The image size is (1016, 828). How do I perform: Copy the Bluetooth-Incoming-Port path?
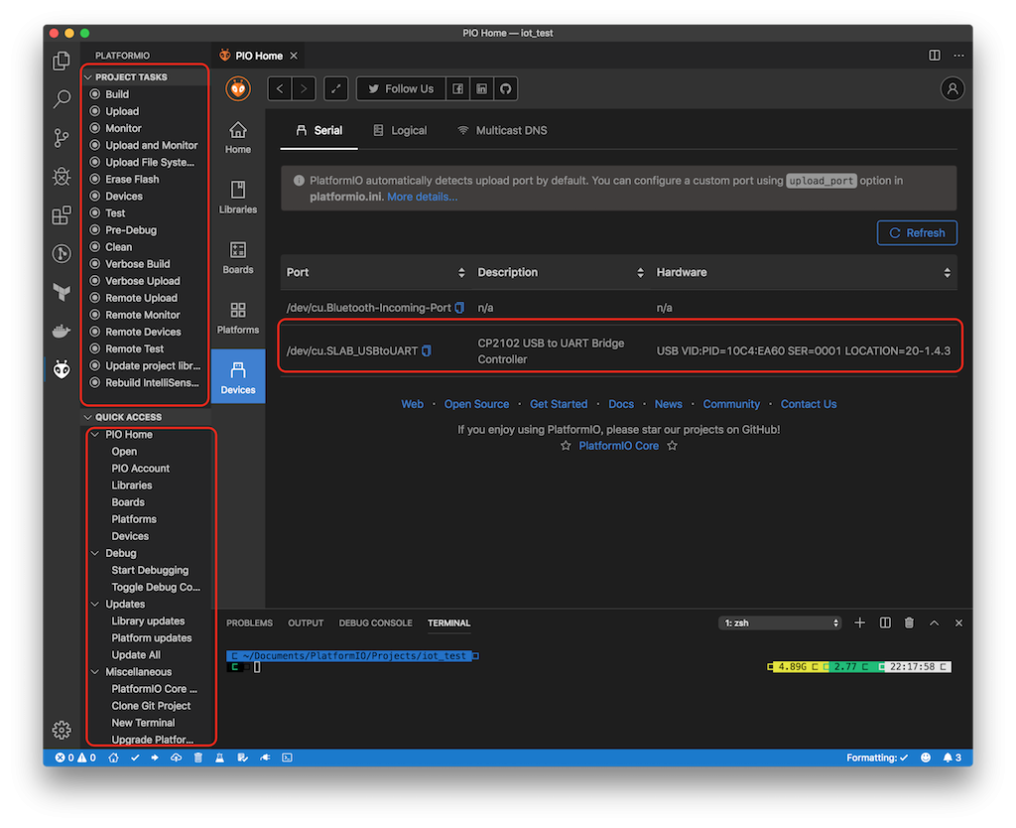459,308
